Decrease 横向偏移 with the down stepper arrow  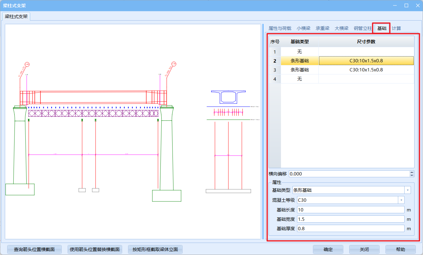[412, 175]
